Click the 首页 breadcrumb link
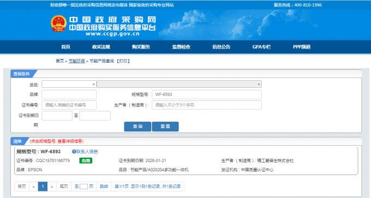Viewport: 371px width, 198px height. 59,61
